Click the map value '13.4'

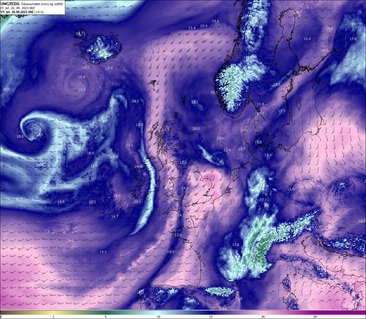268,155
